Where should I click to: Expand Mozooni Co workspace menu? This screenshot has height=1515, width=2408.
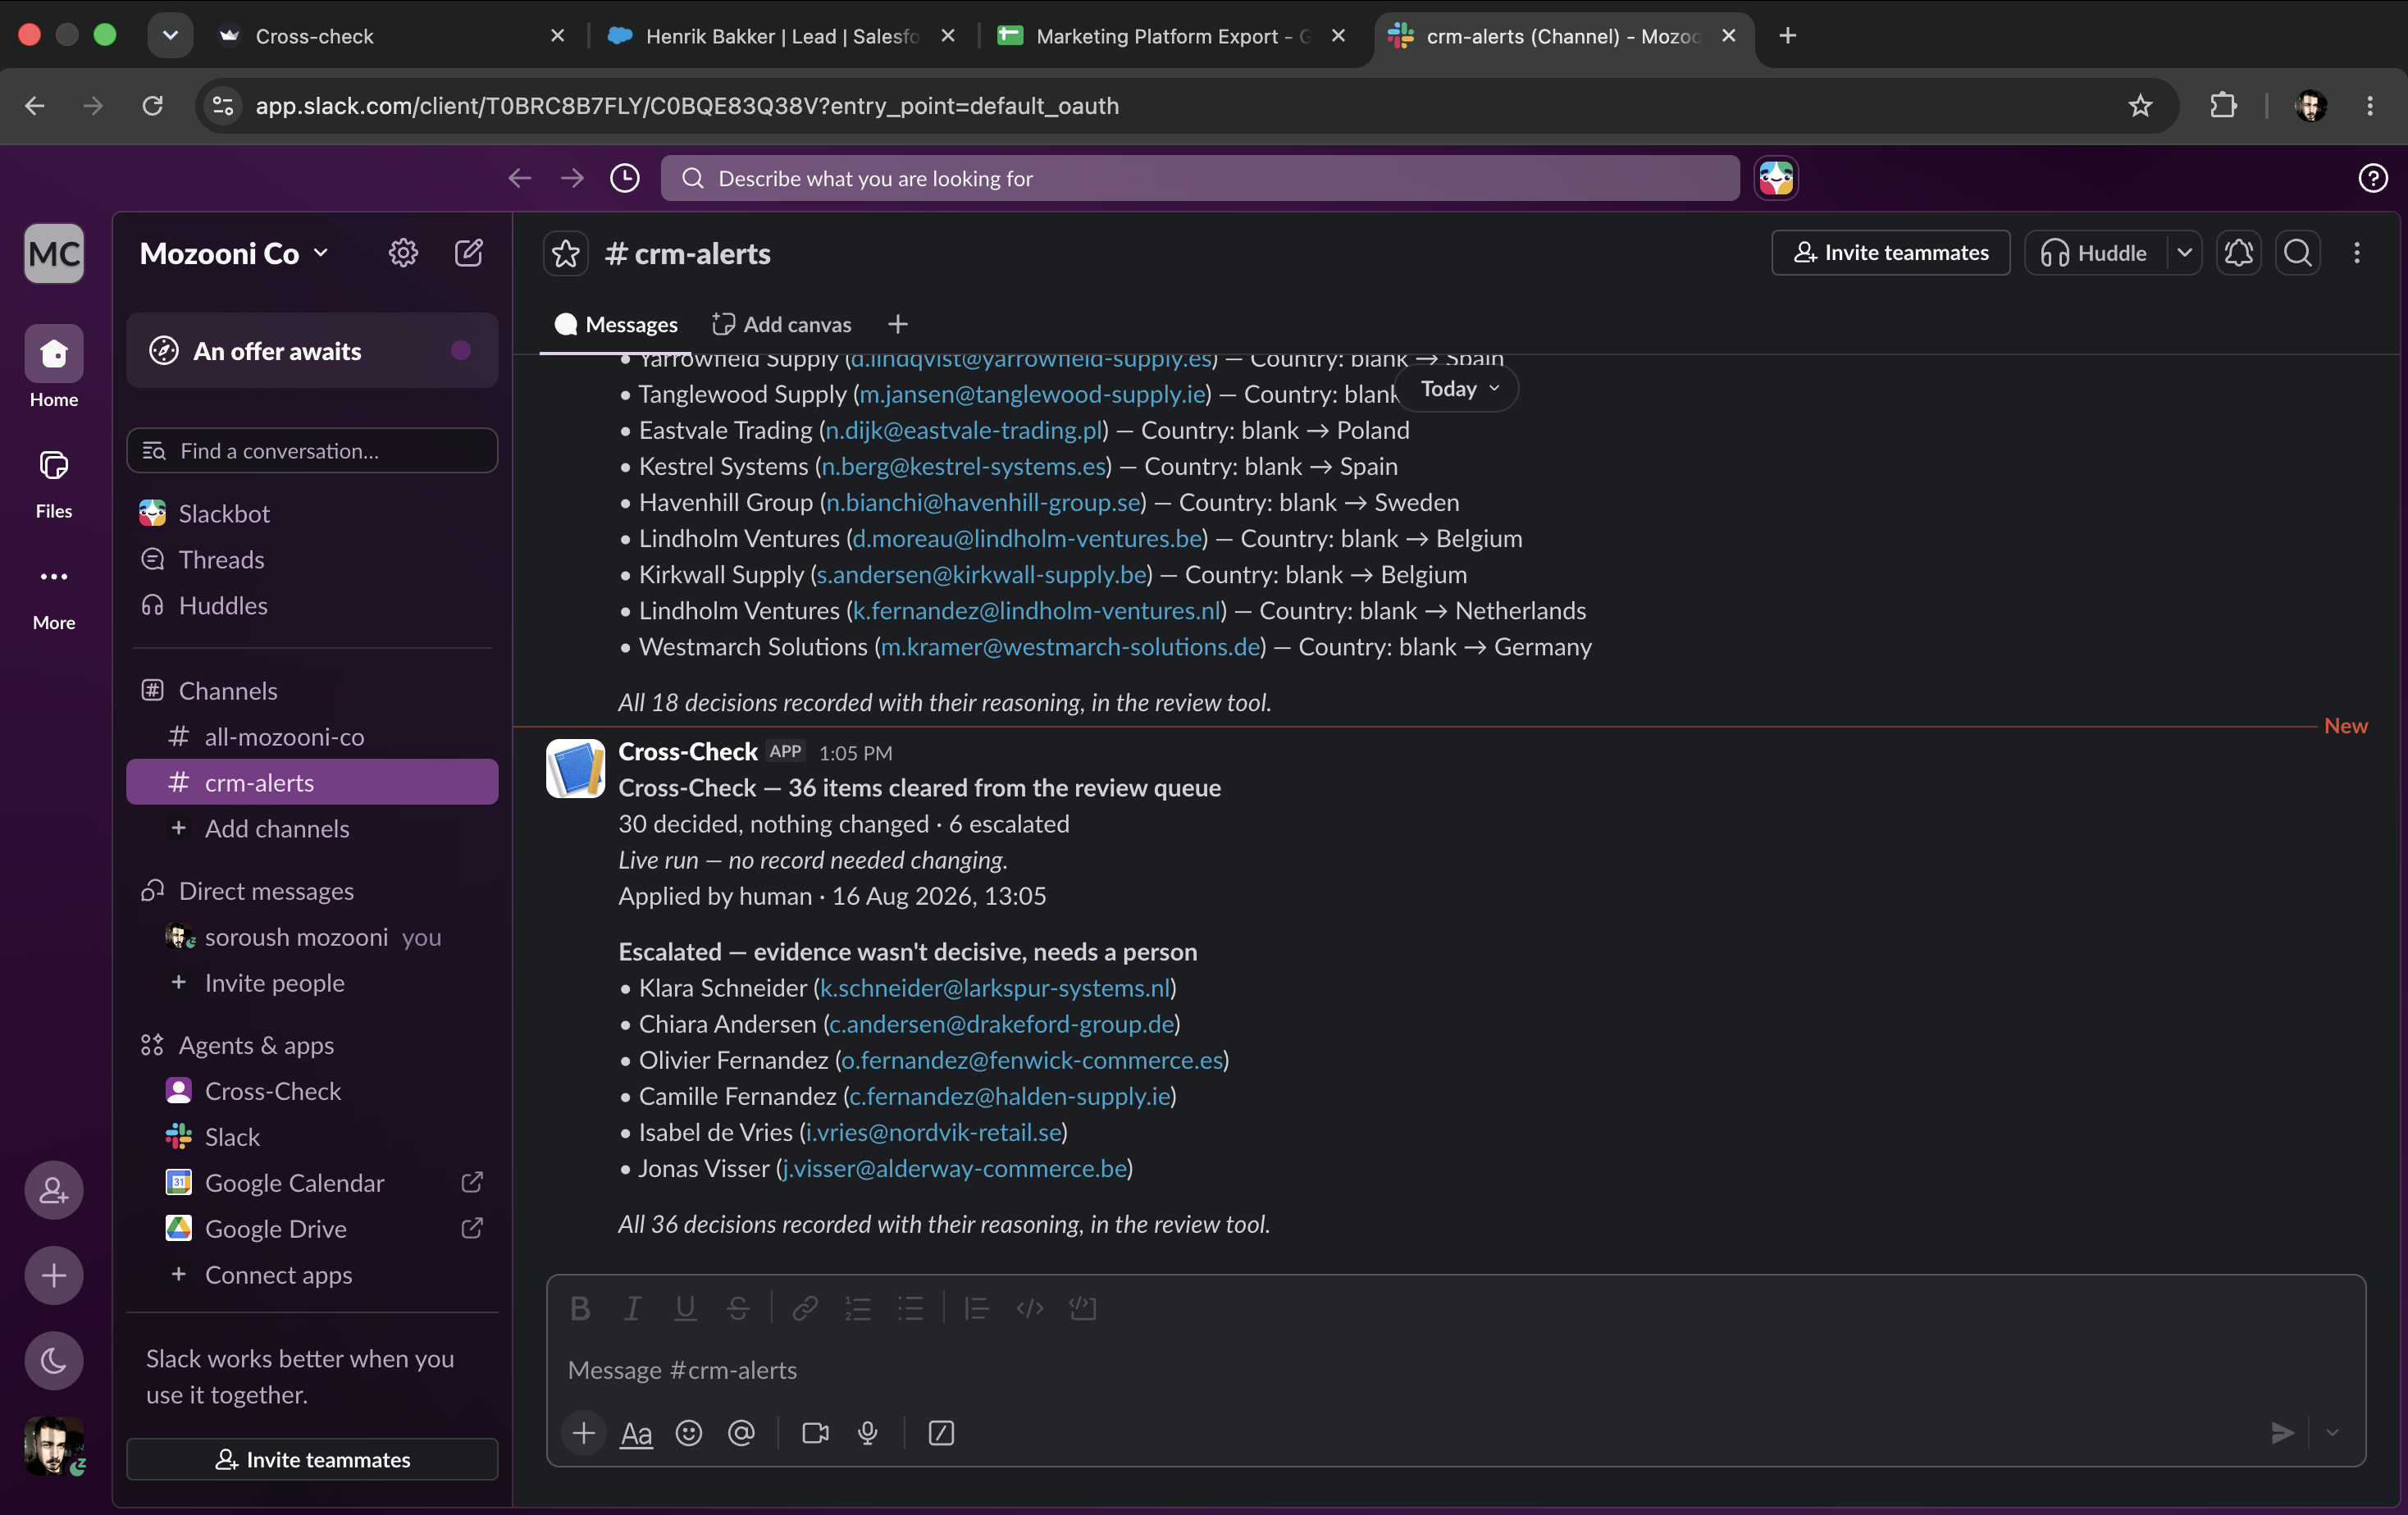(234, 253)
